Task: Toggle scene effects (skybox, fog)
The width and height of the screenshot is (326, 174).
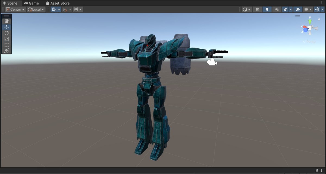Action: pos(285,10)
